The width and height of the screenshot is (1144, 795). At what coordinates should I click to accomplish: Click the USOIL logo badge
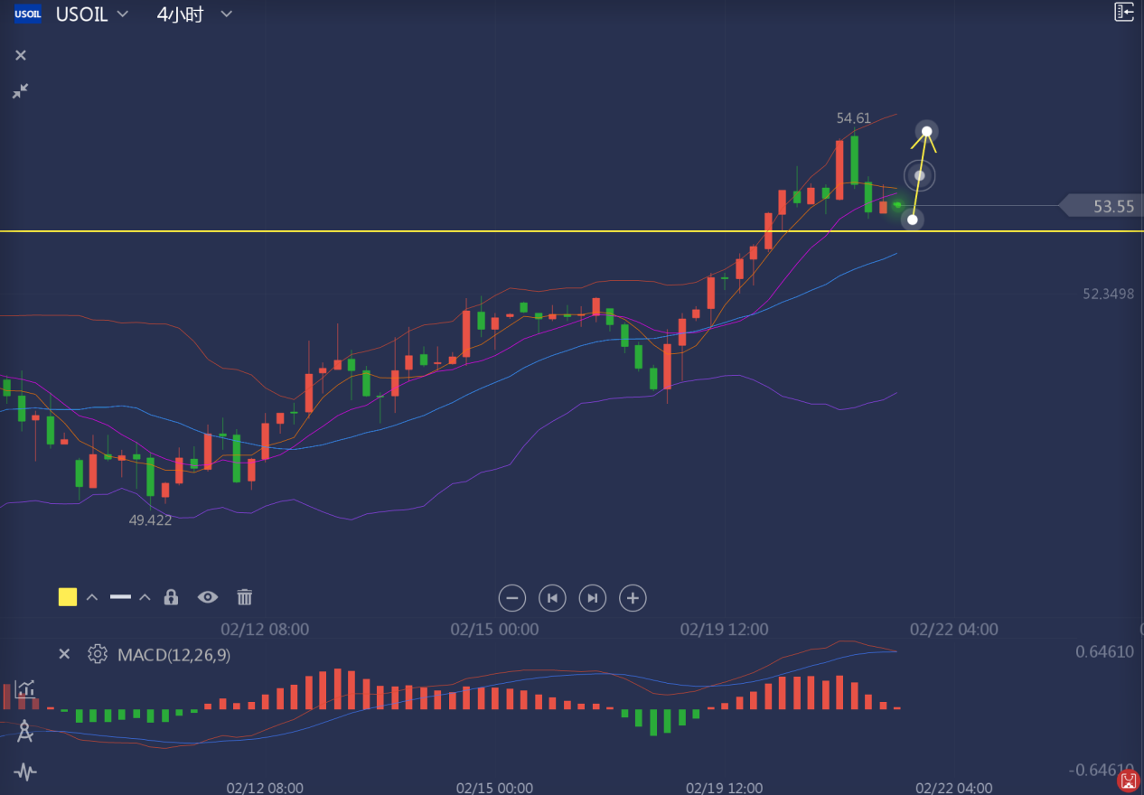point(28,14)
